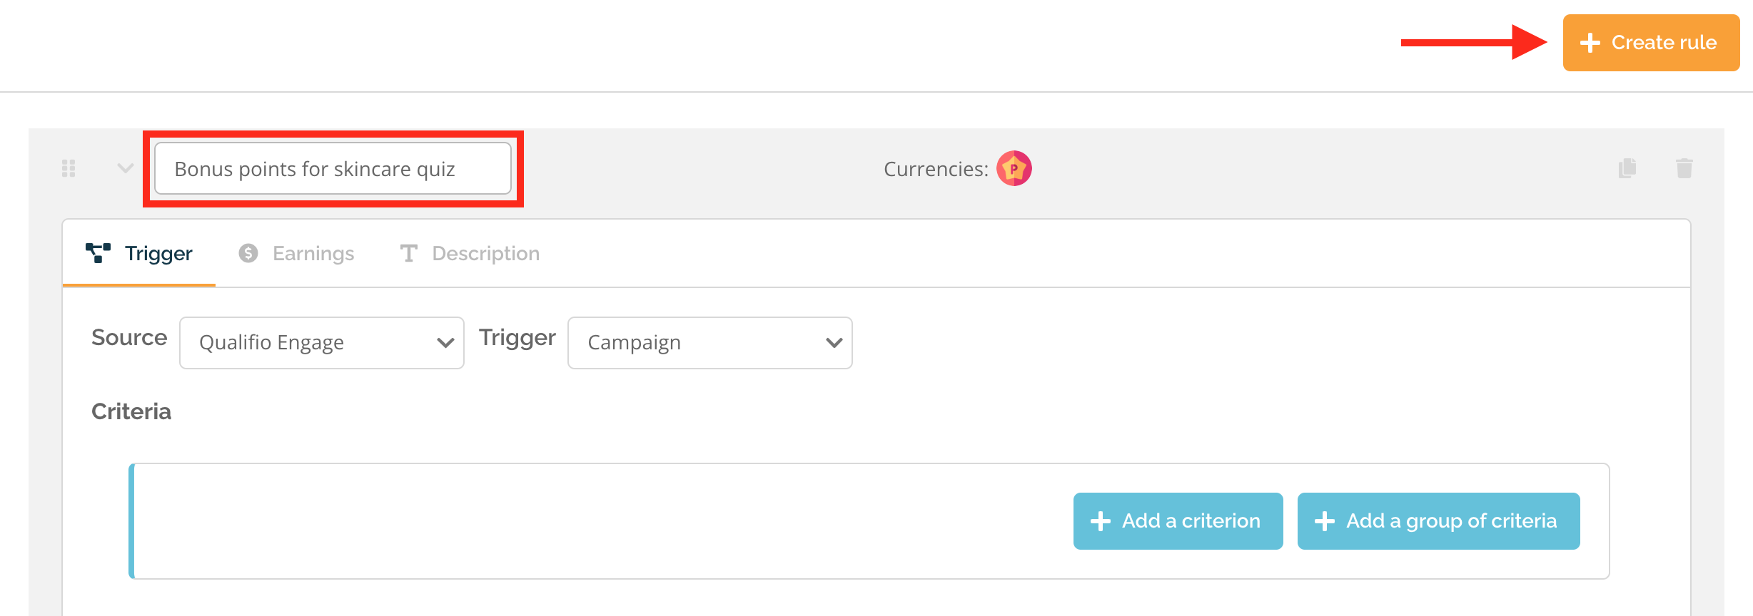This screenshot has width=1753, height=616.
Task: Click the dollar coin Earnings icon
Action: pyautogui.click(x=248, y=253)
